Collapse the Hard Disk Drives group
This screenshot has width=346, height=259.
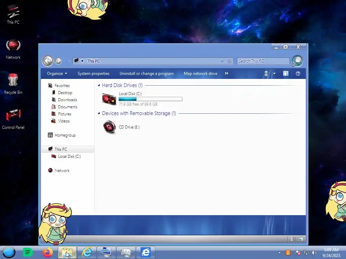click(99, 85)
